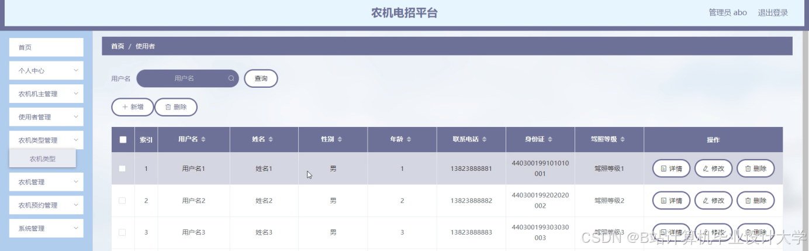Expand the 使用者管理 menu chevron

click(x=76, y=117)
